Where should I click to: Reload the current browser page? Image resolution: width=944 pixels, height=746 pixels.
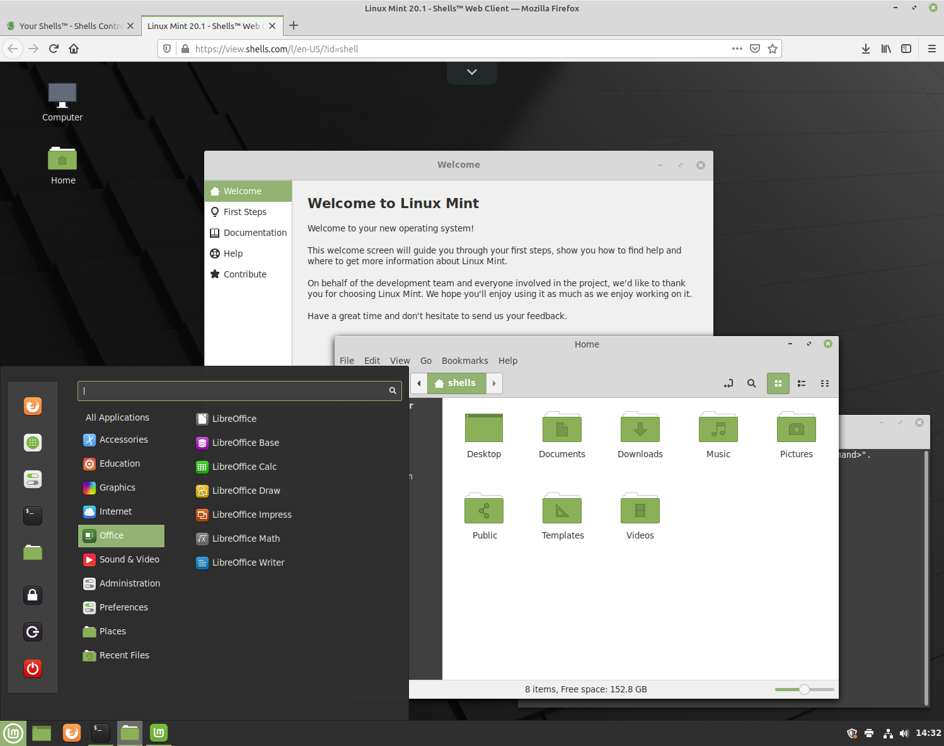[54, 49]
